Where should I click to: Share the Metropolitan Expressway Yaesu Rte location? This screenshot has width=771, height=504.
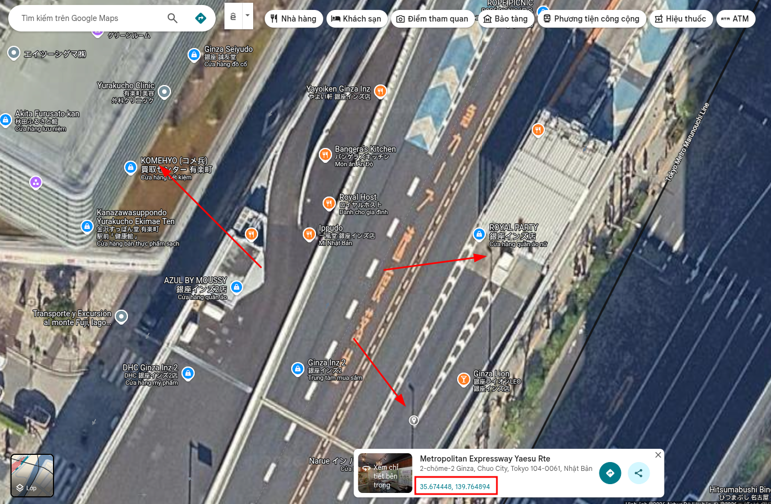(639, 473)
